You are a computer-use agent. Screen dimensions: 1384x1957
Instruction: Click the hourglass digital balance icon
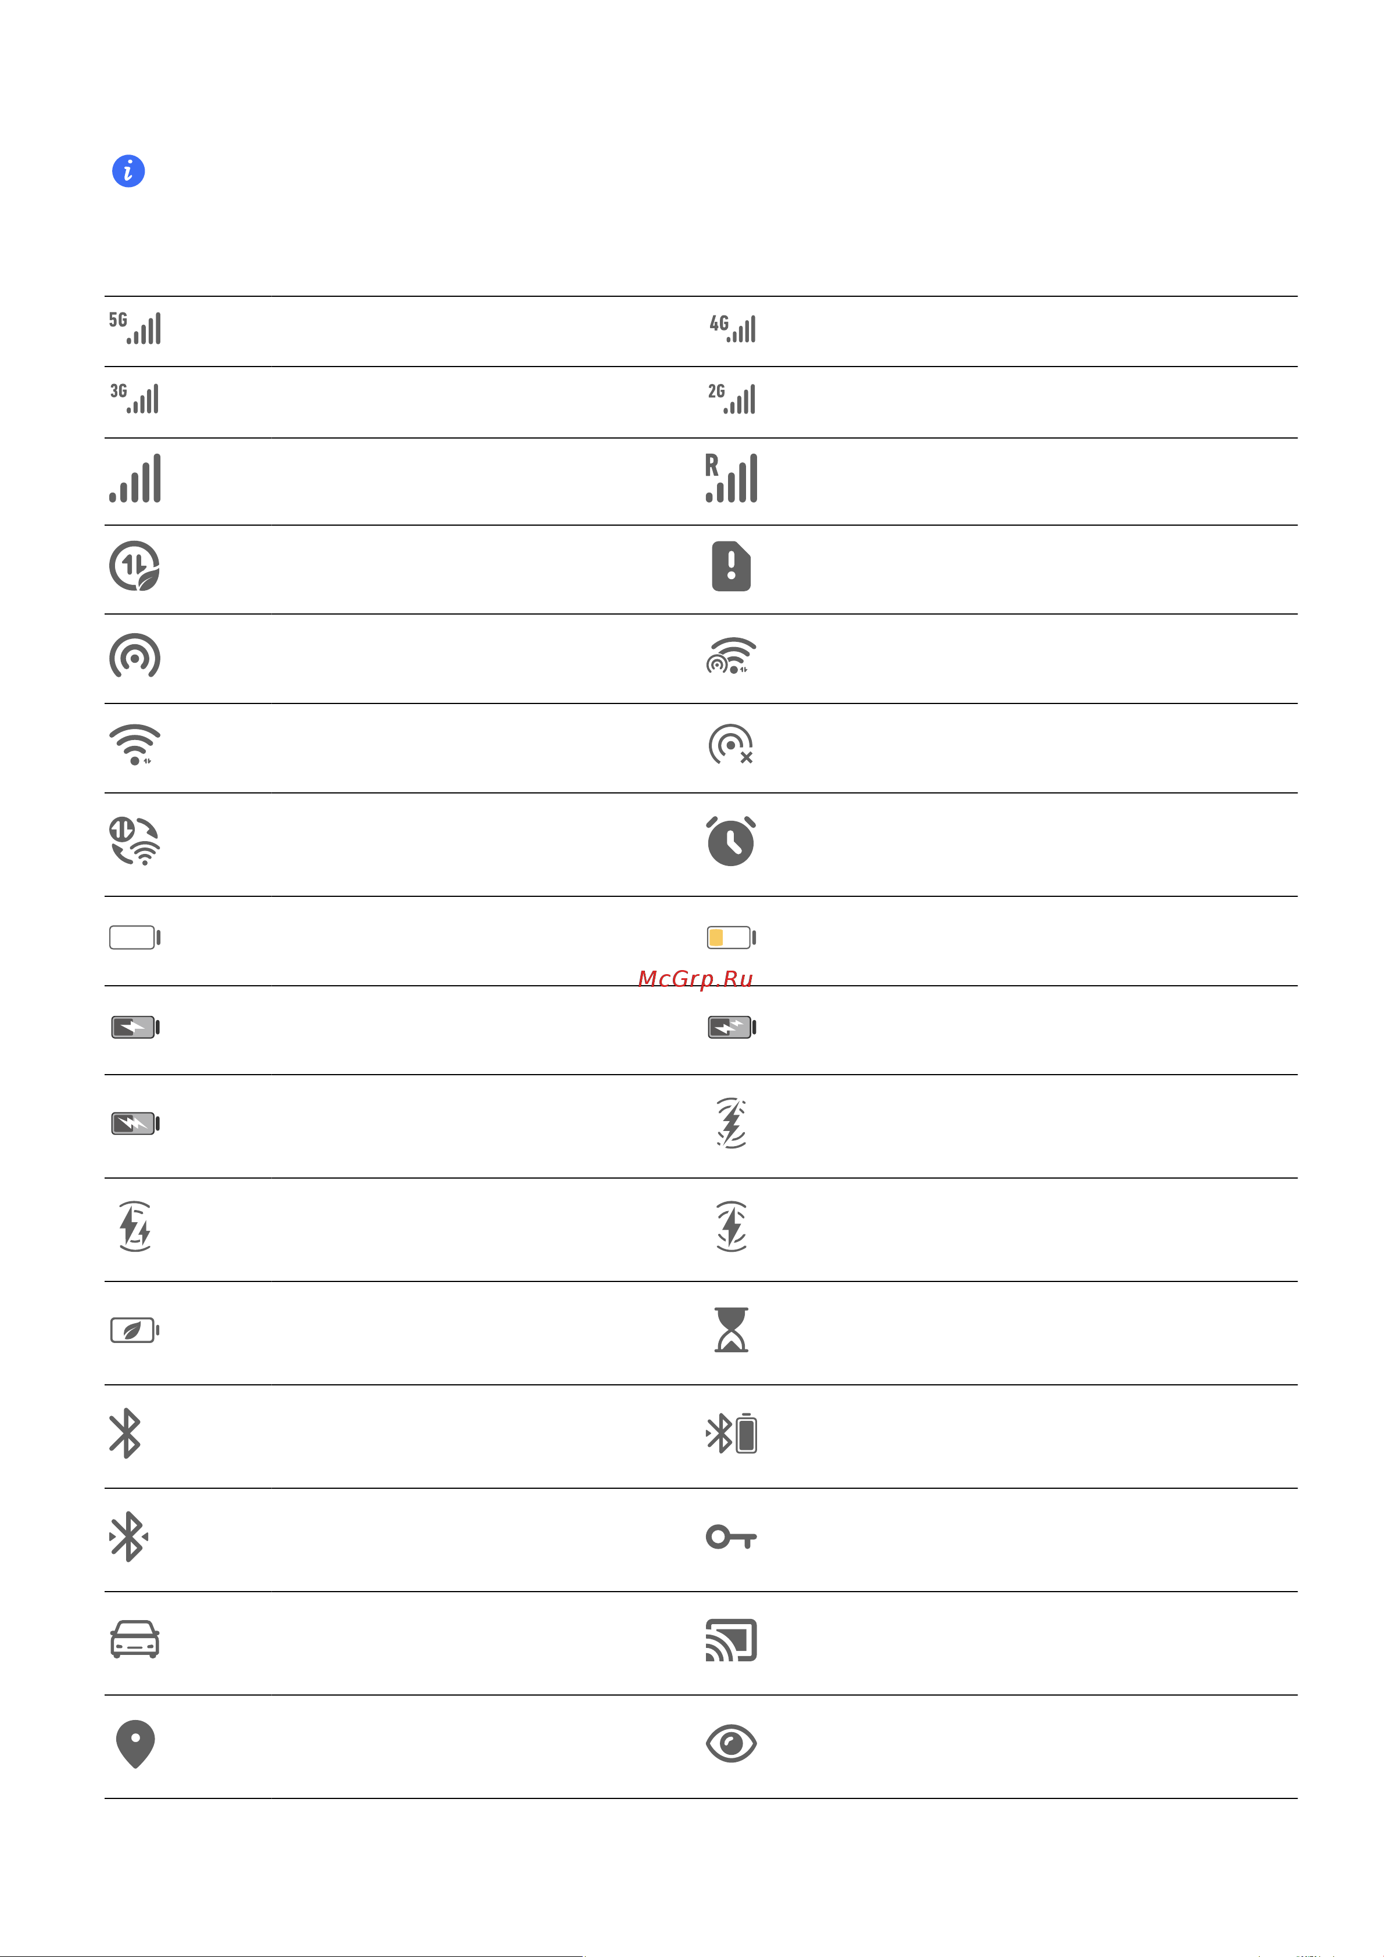(x=732, y=1330)
